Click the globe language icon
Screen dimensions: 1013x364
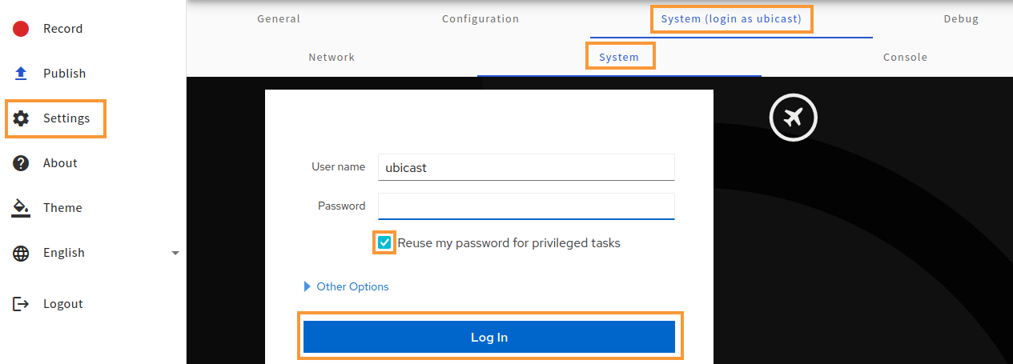click(21, 253)
